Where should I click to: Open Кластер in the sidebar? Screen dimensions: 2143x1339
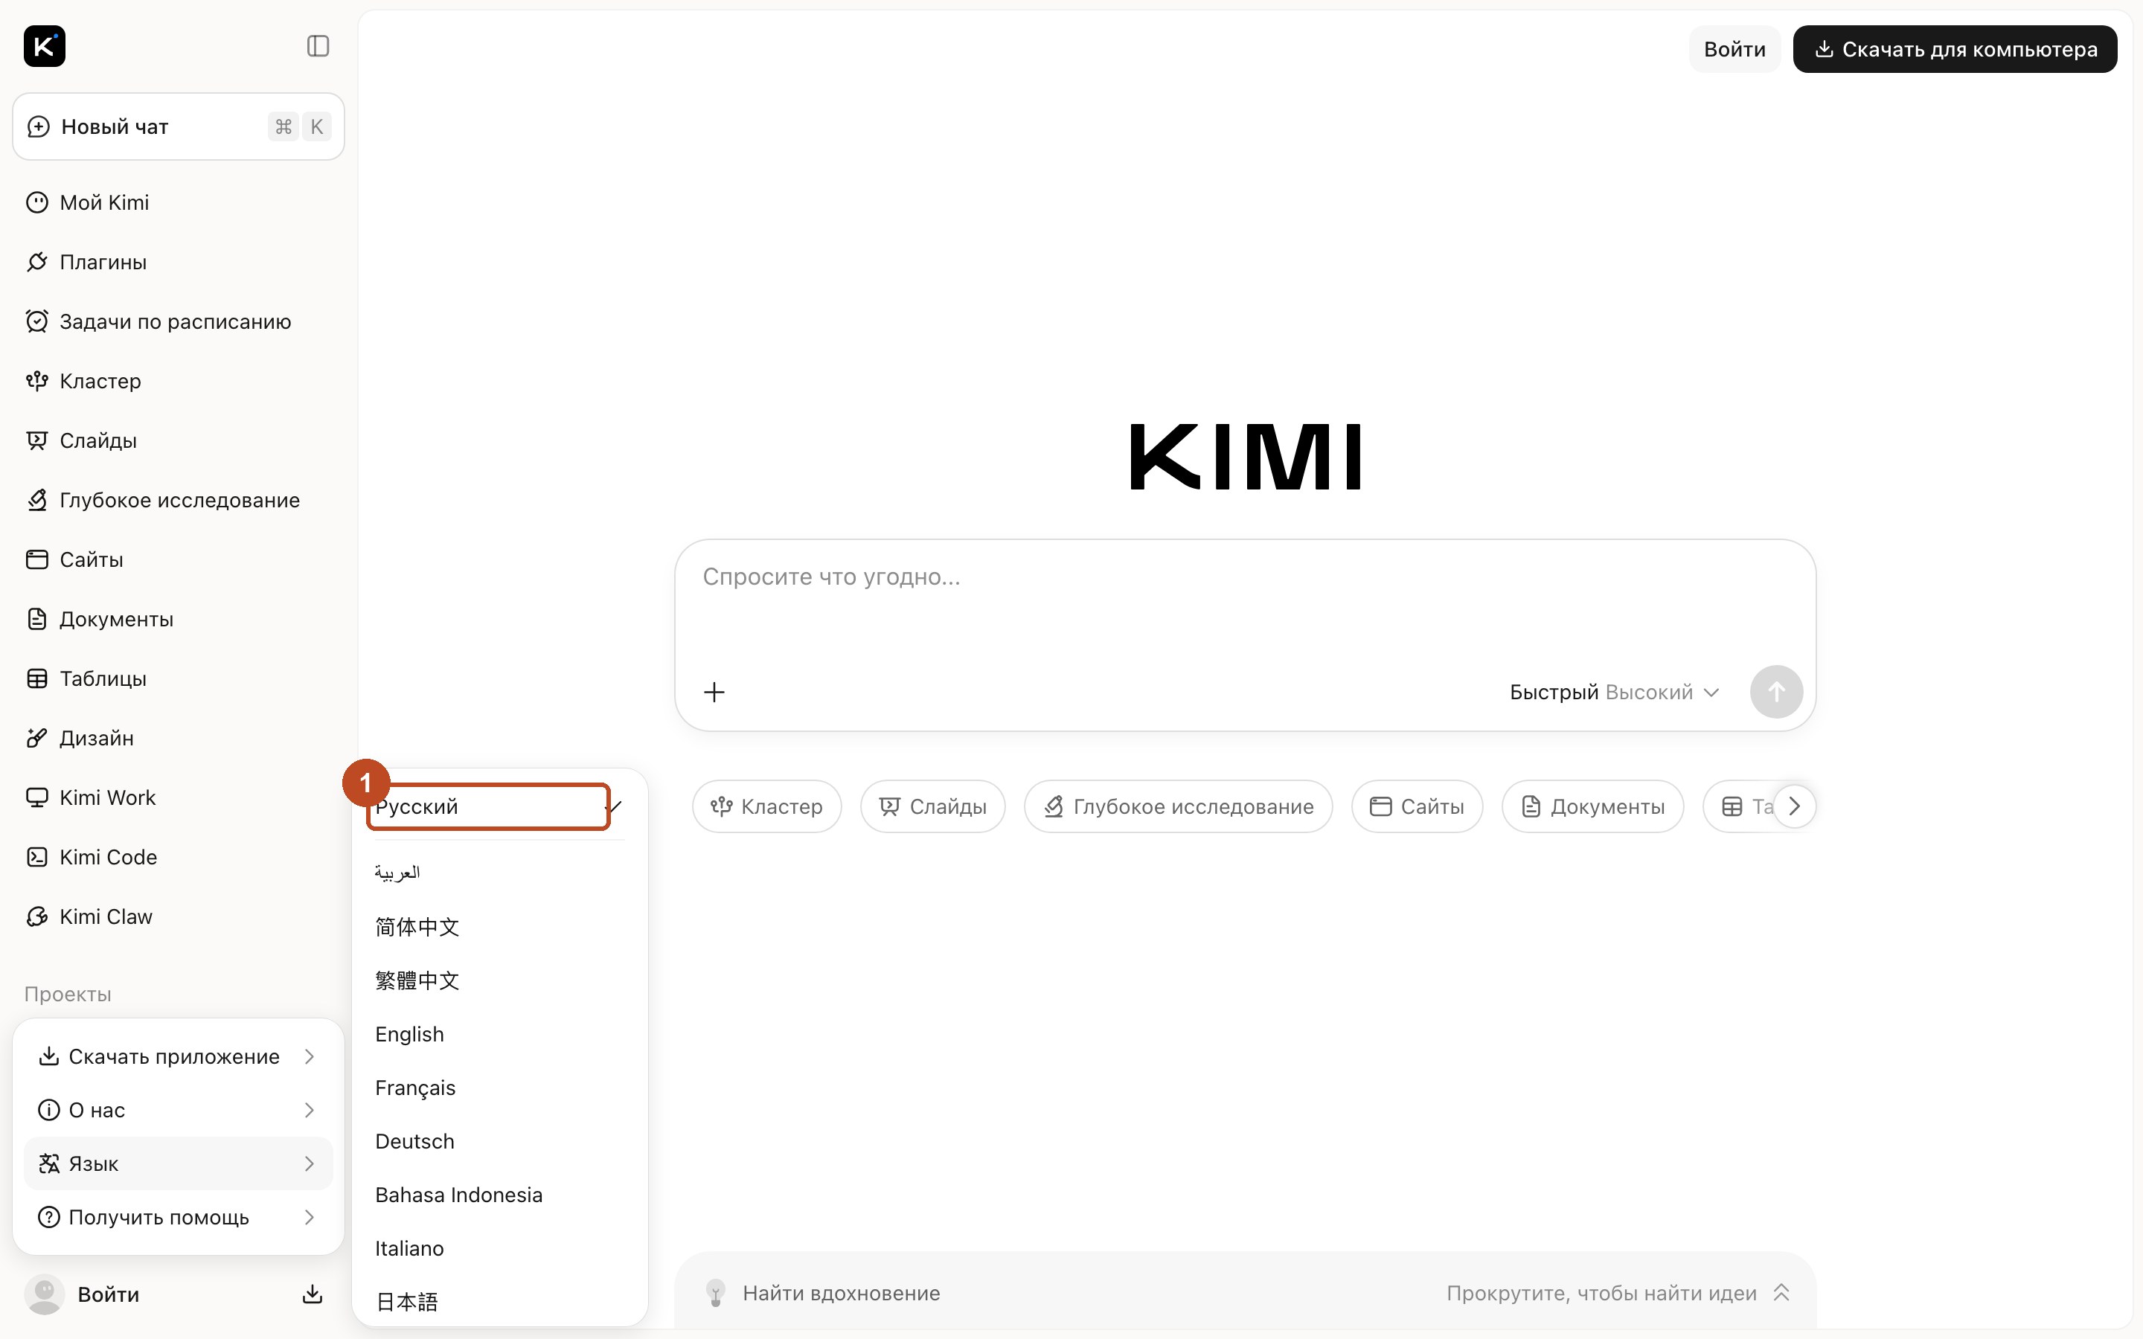coord(178,381)
